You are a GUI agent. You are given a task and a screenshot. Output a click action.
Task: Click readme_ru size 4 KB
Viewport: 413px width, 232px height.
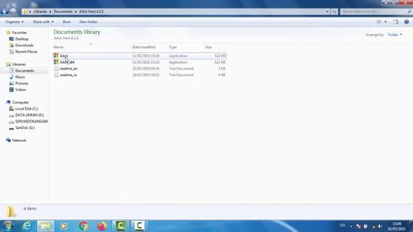(221, 75)
